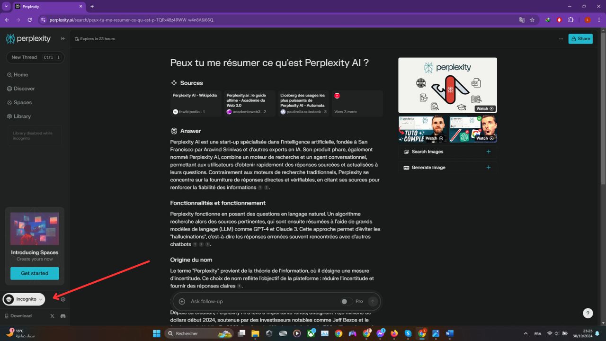Expand View 3 more sources
This screenshot has width=606, height=341.
357,103
